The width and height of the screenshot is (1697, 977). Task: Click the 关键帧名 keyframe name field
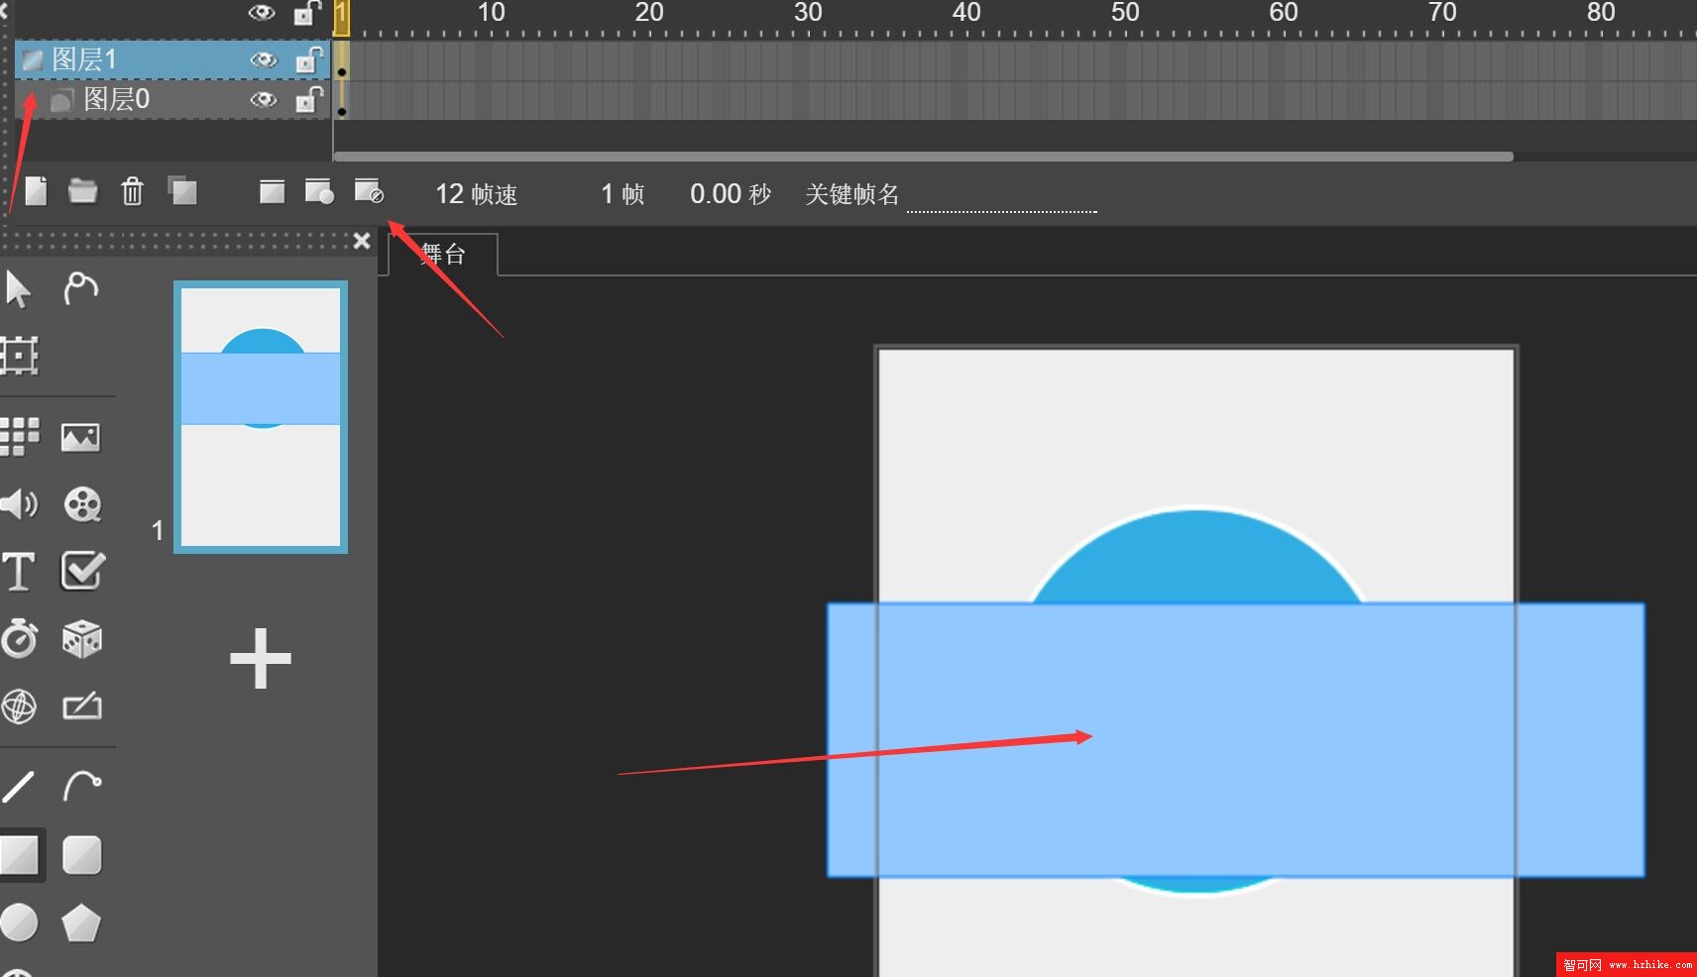[x=1001, y=196]
